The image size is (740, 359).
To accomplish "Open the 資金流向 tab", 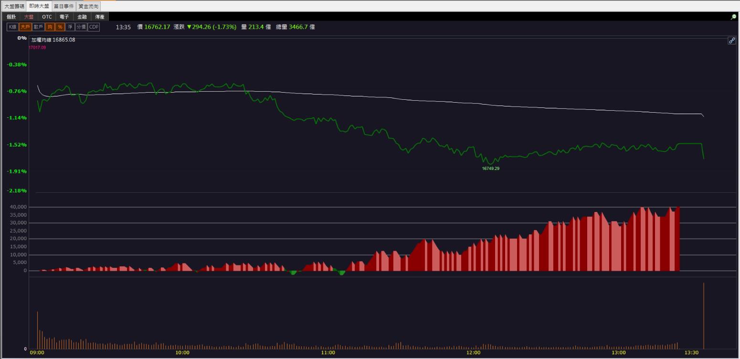I will 88,6.
